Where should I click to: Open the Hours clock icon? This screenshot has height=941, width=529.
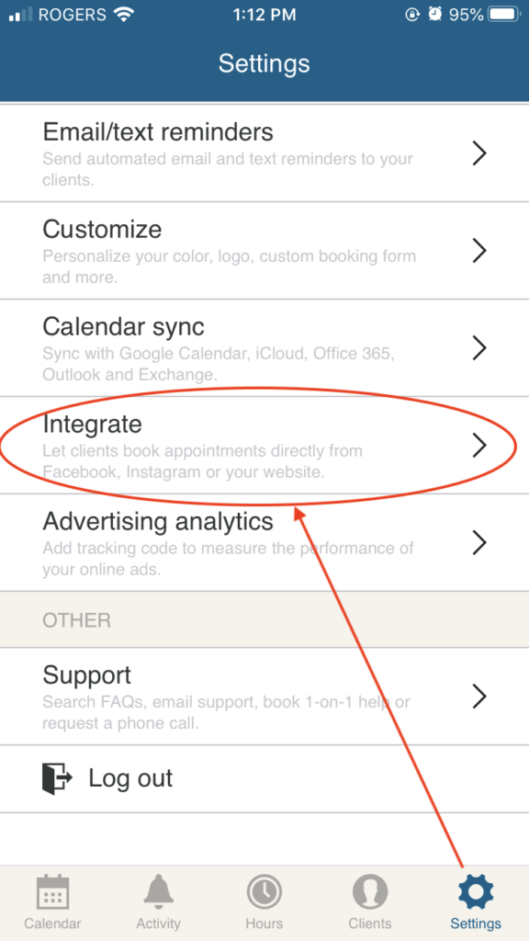coord(264,891)
